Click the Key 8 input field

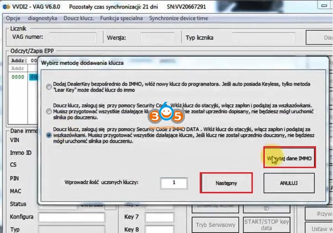point(159,230)
